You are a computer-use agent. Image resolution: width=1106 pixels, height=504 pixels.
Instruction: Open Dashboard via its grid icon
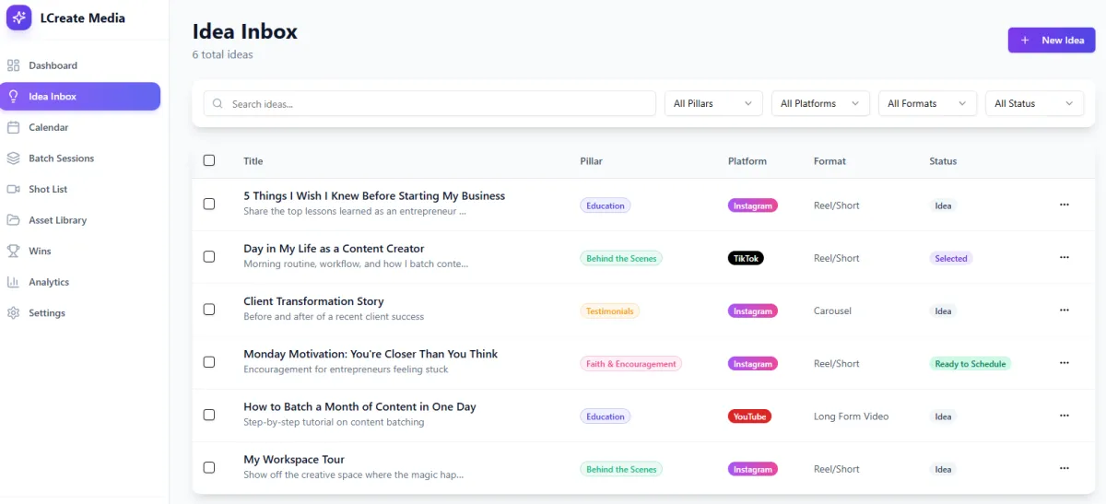coord(13,65)
